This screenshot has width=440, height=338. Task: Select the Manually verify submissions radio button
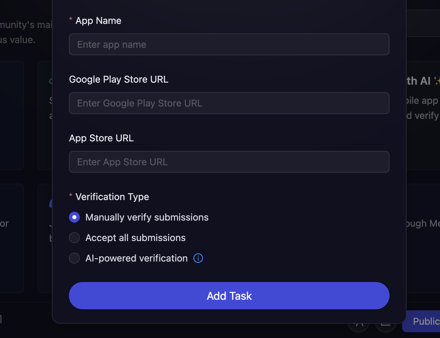point(74,217)
